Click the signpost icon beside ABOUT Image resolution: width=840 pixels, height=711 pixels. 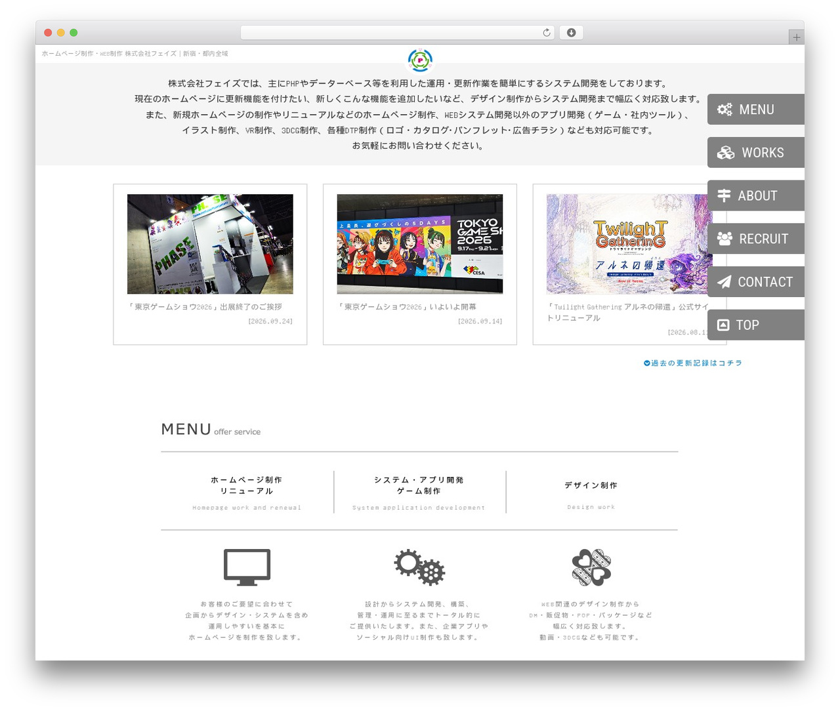pyautogui.click(x=724, y=195)
